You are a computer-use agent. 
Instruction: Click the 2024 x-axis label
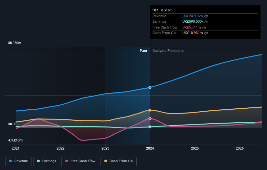(150, 149)
